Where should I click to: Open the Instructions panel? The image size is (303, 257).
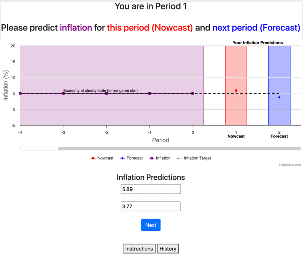(139, 249)
